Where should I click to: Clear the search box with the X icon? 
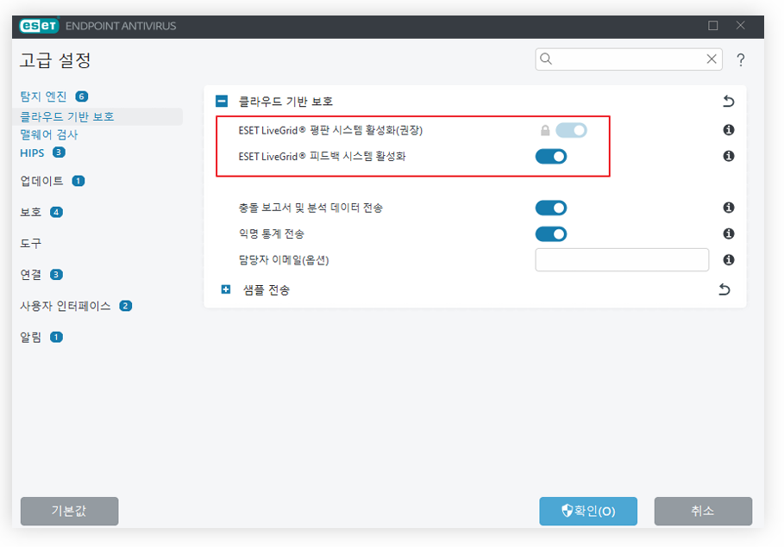(x=711, y=59)
